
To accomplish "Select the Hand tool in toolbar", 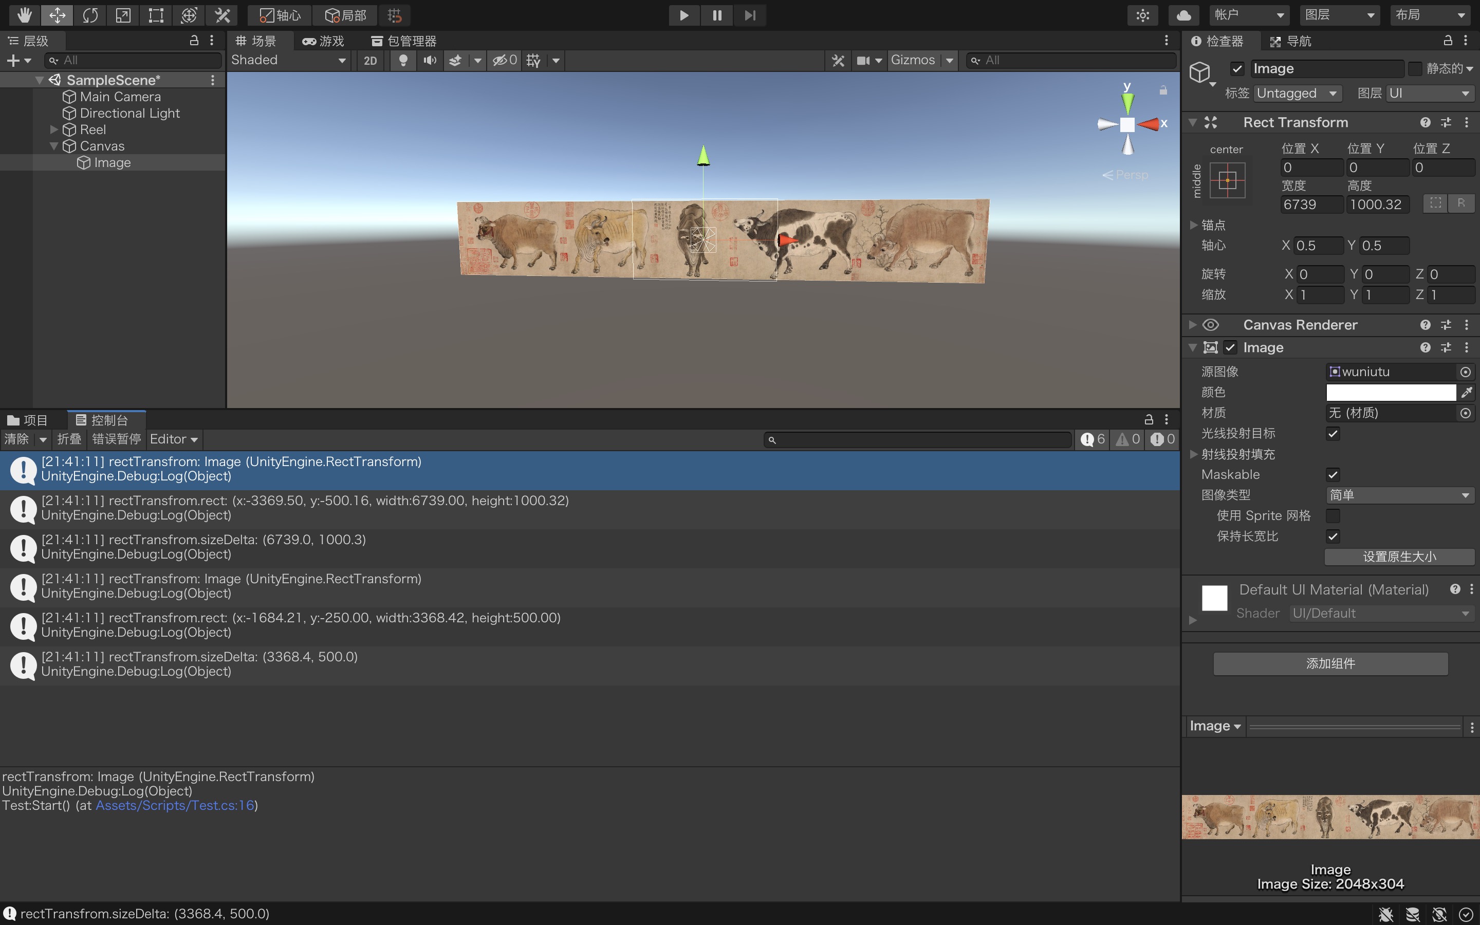I will point(25,15).
